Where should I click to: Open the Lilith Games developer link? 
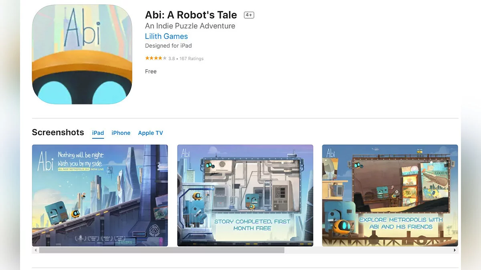pos(166,36)
